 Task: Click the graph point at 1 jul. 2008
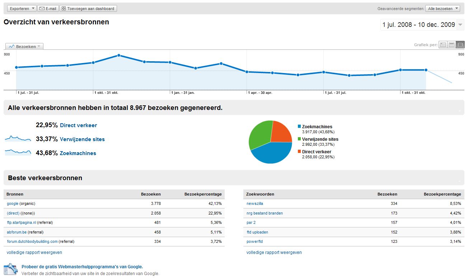(x=17, y=67)
